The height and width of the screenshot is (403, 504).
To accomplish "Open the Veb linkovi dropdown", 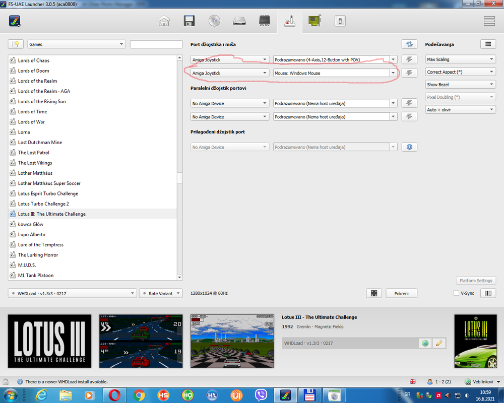I will [482, 382].
